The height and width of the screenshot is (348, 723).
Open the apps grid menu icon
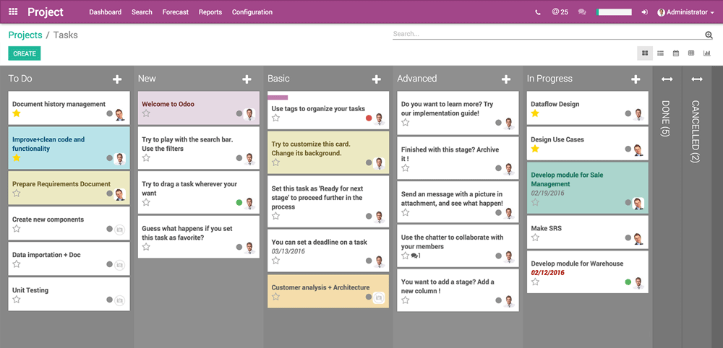coord(13,12)
